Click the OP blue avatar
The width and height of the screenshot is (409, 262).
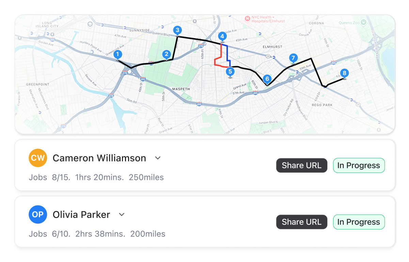pyautogui.click(x=37, y=215)
